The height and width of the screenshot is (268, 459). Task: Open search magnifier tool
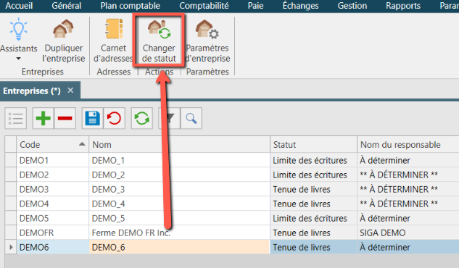191,118
